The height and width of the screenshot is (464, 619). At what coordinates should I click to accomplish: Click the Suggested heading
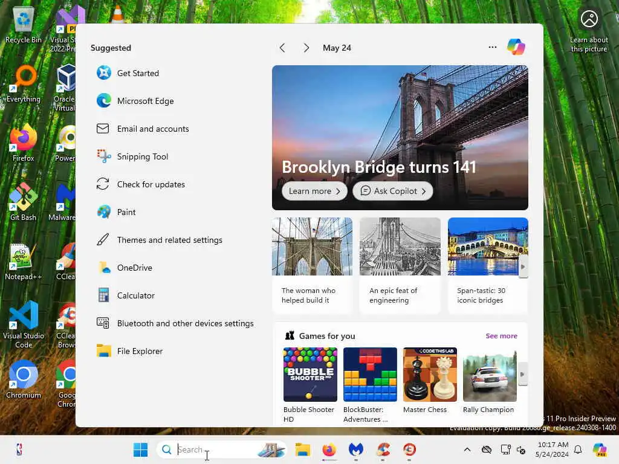click(111, 48)
